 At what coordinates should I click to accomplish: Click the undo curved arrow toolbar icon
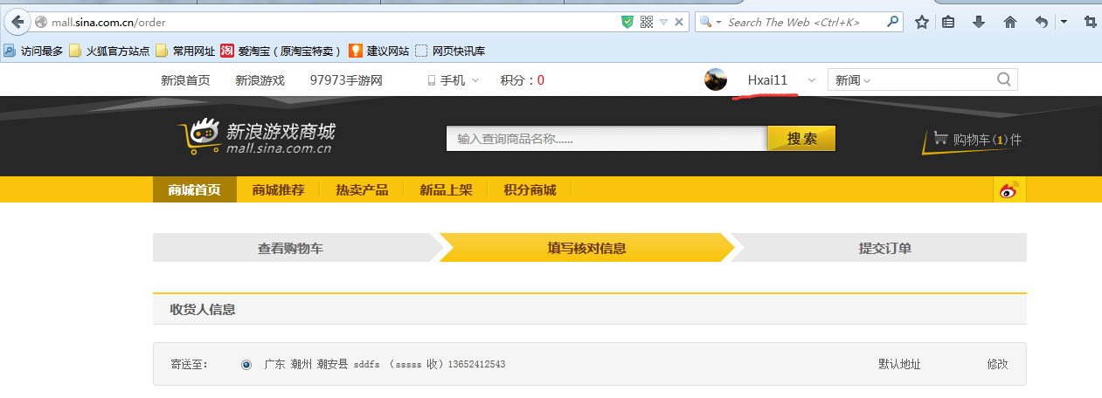click(x=1041, y=22)
